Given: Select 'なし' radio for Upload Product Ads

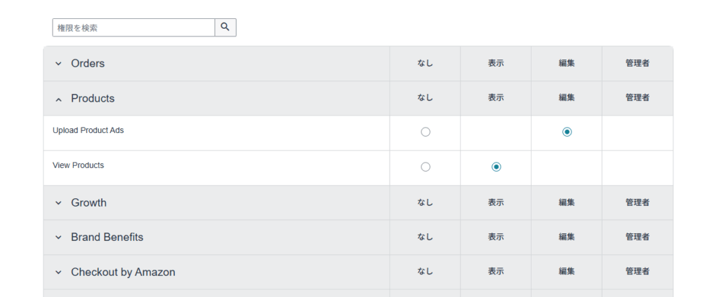Looking at the screenshot, I should [x=426, y=132].
